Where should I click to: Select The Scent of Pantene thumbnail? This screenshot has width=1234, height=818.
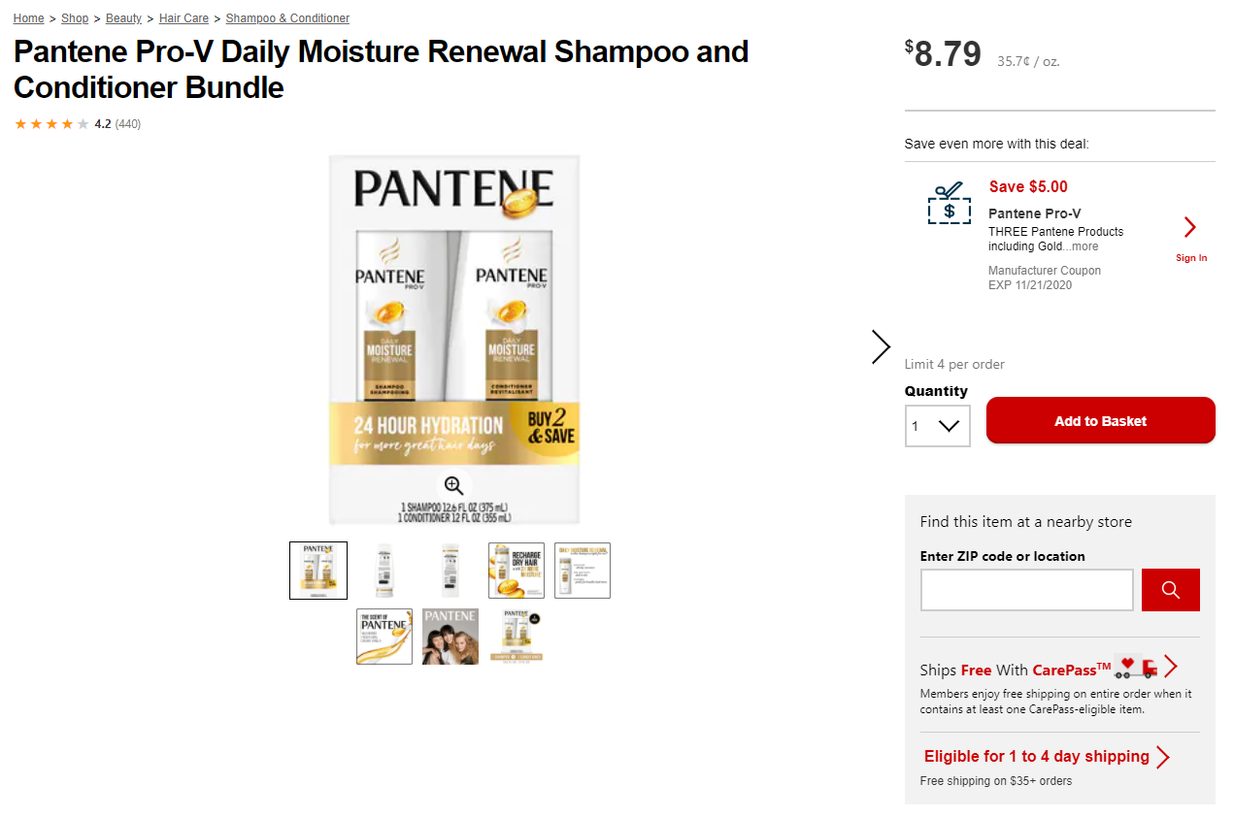(x=384, y=637)
